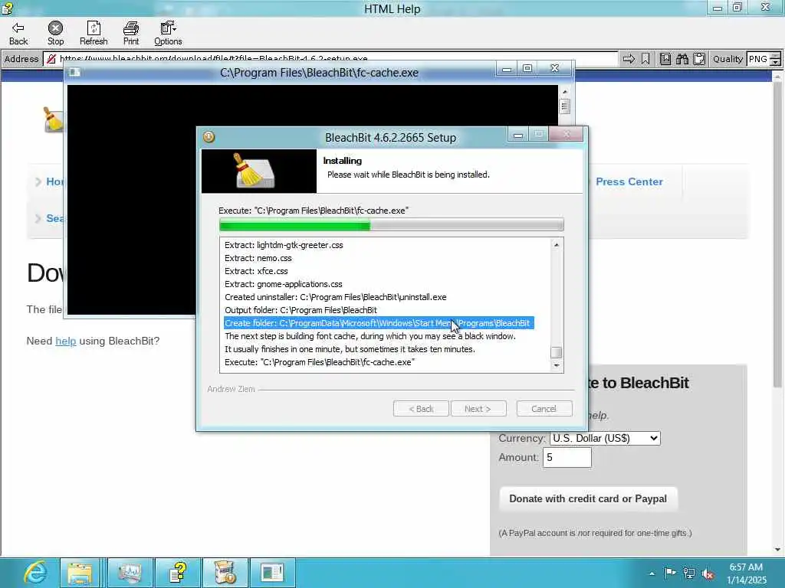Click the BleachBit broom logo on webpage
The width and height of the screenshot is (785, 588).
(x=53, y=120)
